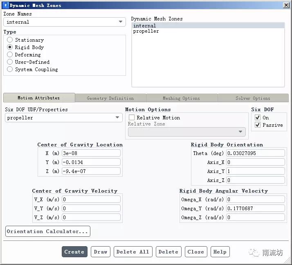The width and height of the screenshot is (292, 265).
Task: Switch to the Motion Attributes tab
Action: 39,98
